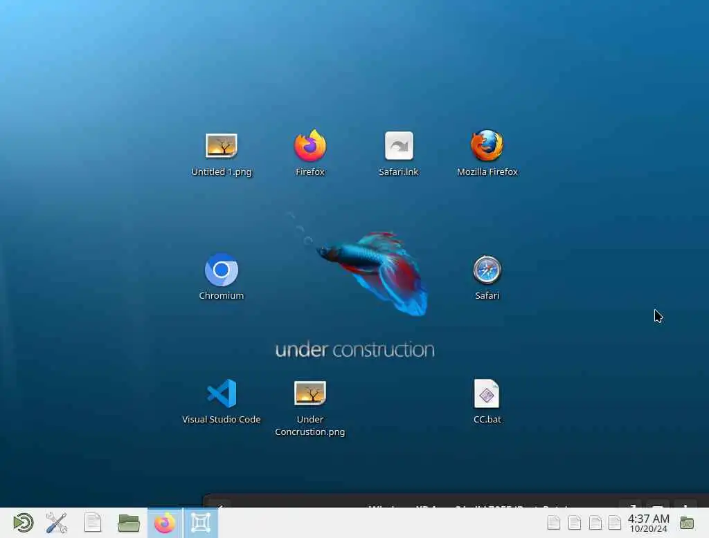Open the Under Concrustion.png file
This screenshot has width=709, height=538.
[309, 393]
